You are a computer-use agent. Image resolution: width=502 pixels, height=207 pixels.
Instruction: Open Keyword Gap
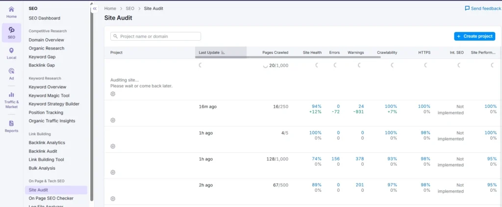point(42,57)
